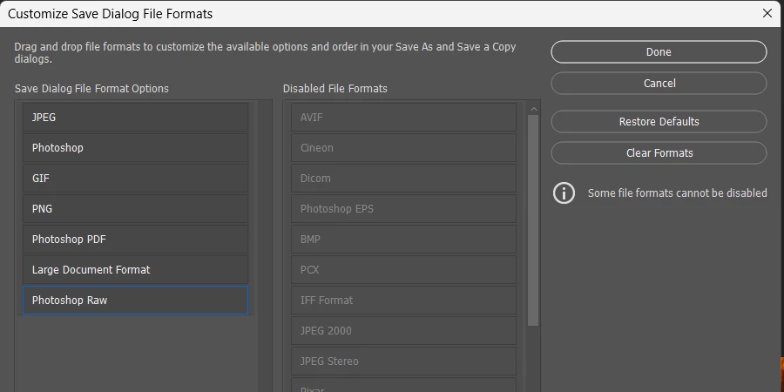The image size is (784, 392).
Task: Select the Photoshop Raw format row
Action: pyautogui.click(x=135, y=300)
